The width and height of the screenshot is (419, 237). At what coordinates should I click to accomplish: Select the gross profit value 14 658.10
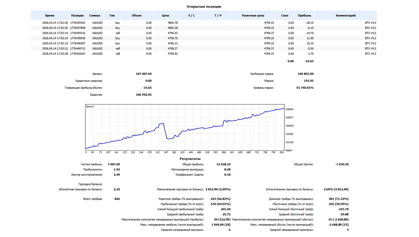pos(223,164)
